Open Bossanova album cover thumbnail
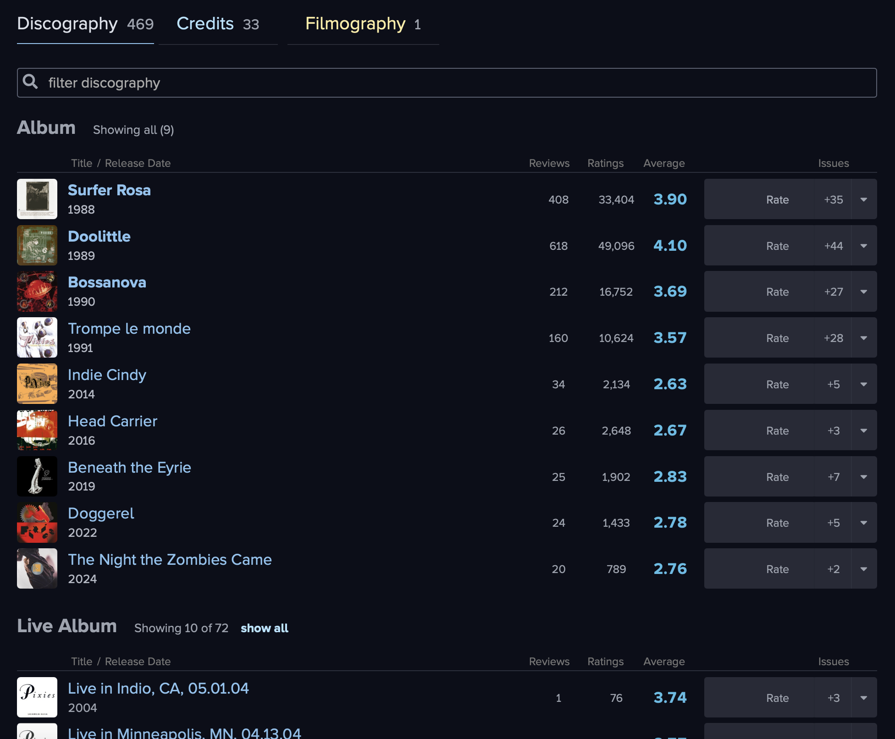 37,292
